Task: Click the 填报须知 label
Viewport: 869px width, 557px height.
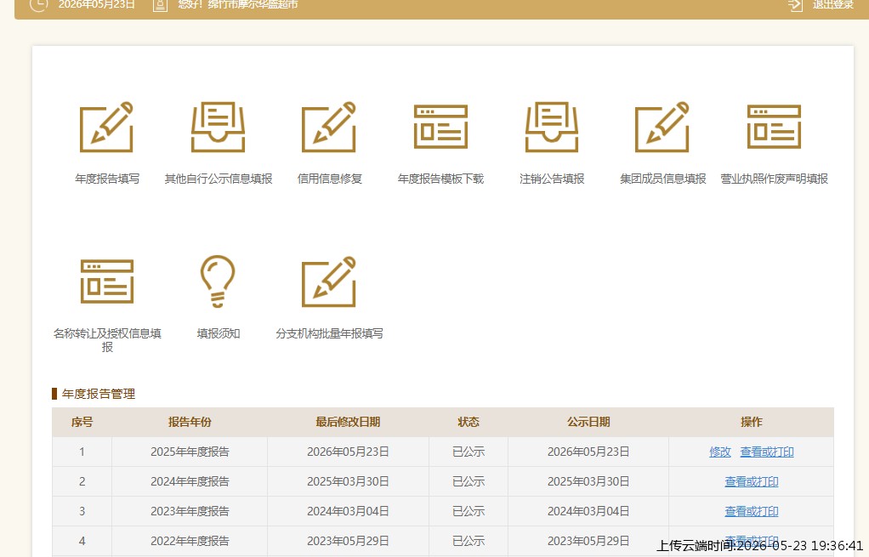Action: 219,333
